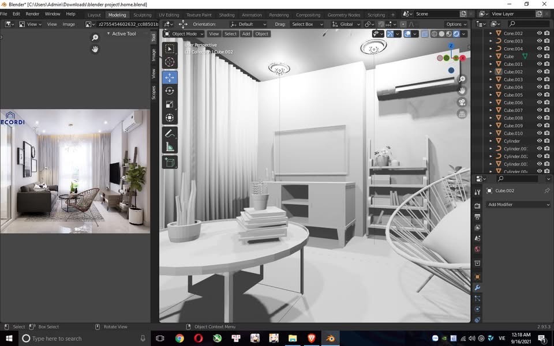
Task: Toggle camera view in viewport
Action: click(462, 102)
